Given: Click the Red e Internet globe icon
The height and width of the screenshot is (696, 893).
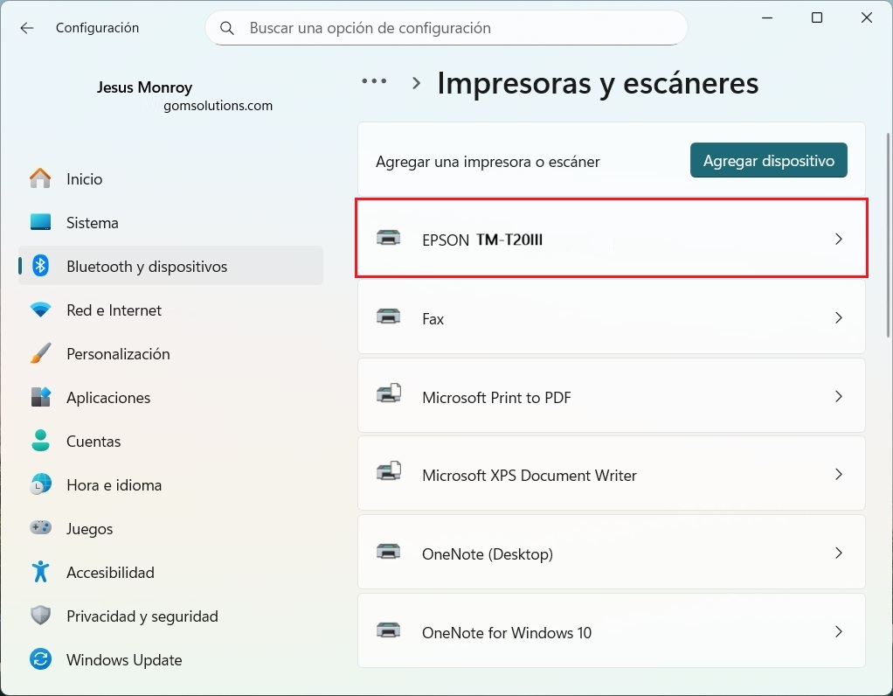Looking at the screenshot, I should point(40,310).
